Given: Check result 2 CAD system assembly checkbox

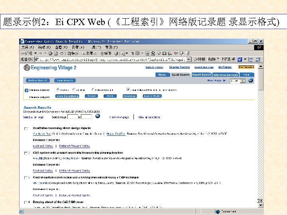Looking at the screenshot, I should point(26,153).
